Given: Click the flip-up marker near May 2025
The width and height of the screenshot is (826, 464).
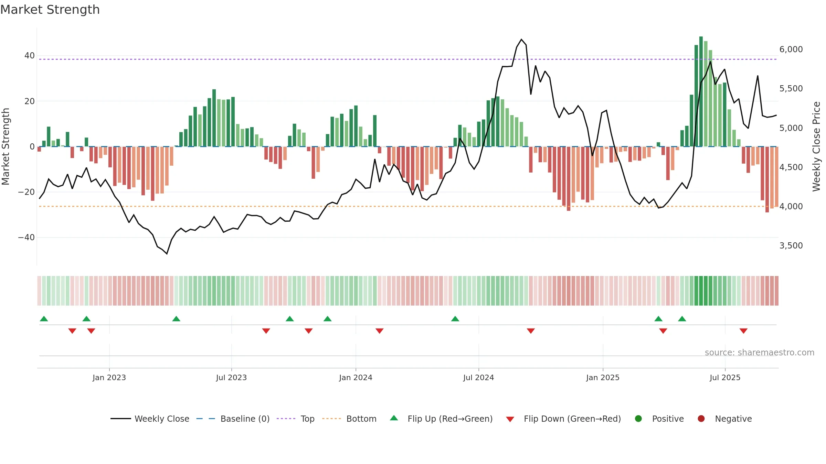Looking at the screenshot, I should click(x=682, y=319).
